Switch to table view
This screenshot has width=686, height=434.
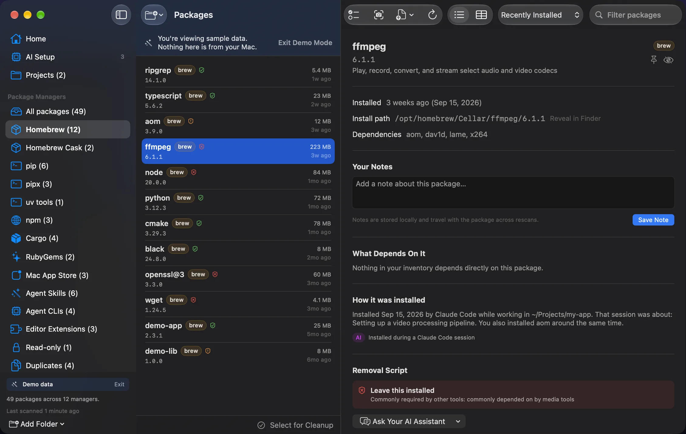pyautogui.click(x=481, y=15)
